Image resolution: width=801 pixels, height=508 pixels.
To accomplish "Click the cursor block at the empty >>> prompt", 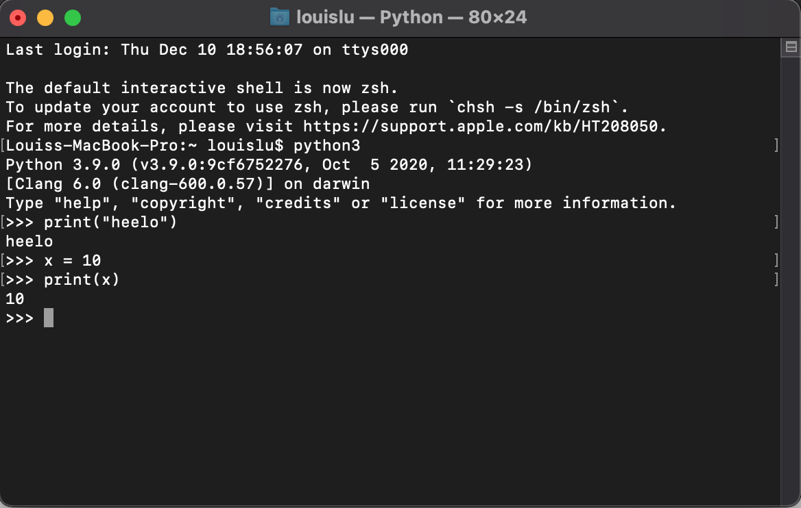I will (x=49, y=318).
